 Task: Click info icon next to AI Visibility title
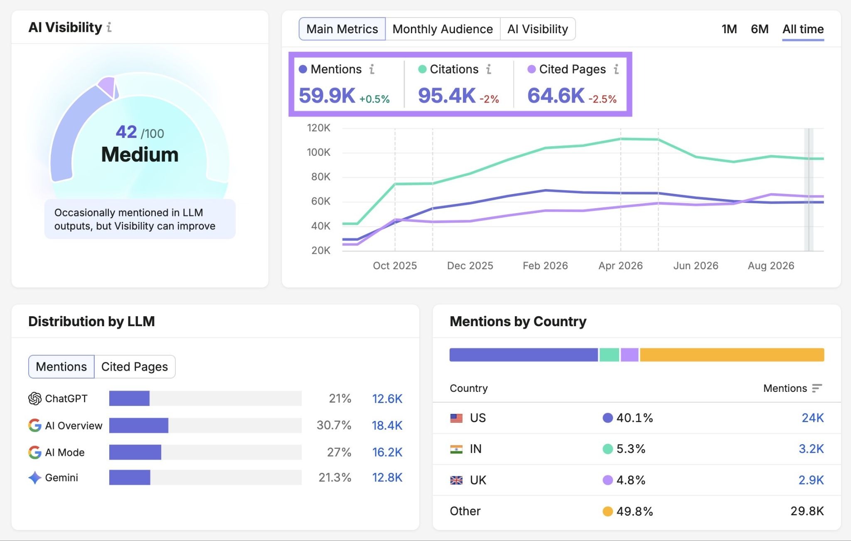pyautogui.click(x=109, y=27)
